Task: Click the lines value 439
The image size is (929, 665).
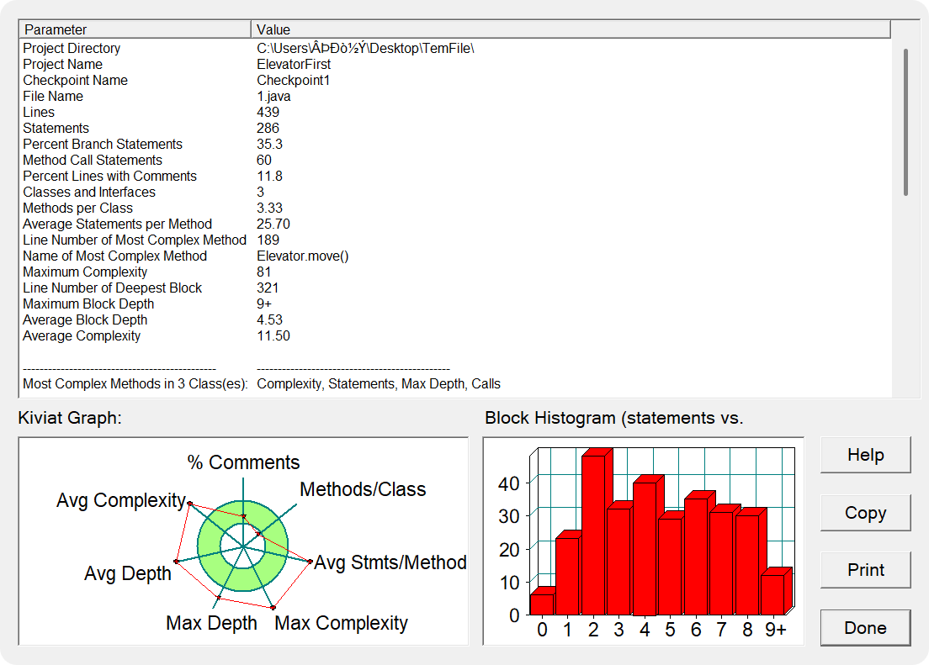Action: [268, 112]
